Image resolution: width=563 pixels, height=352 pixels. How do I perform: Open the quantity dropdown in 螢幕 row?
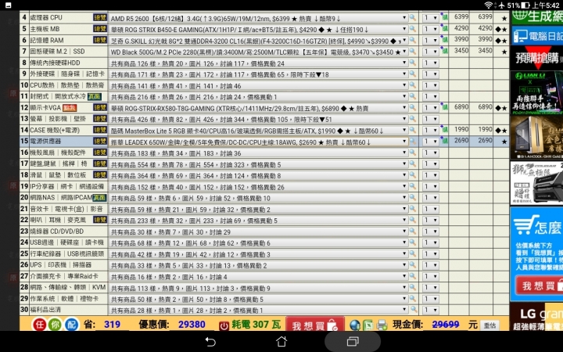coord(430,119)
